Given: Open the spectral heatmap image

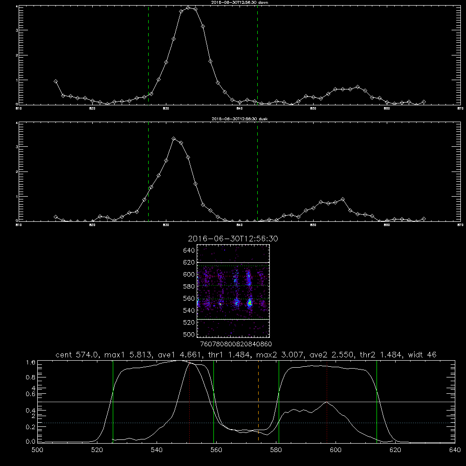Looking at the screenshot, I should (233, 291).
